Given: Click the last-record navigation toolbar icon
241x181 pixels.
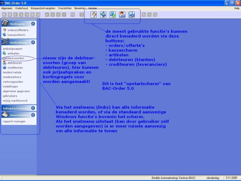Looking at the screenshot, I should (38, 15).
